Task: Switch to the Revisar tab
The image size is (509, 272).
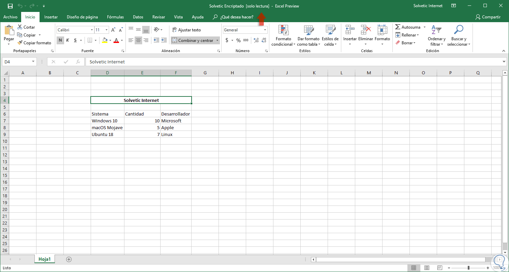Action: tap(159, 17)
